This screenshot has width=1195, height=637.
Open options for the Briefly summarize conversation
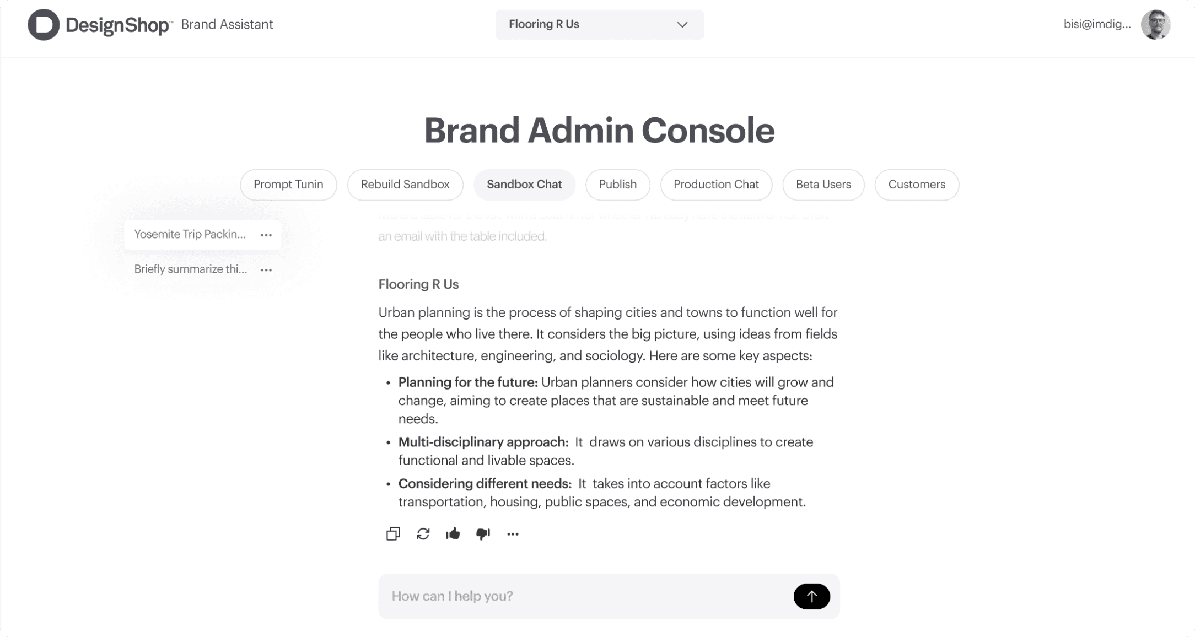(x=266, y=269)
